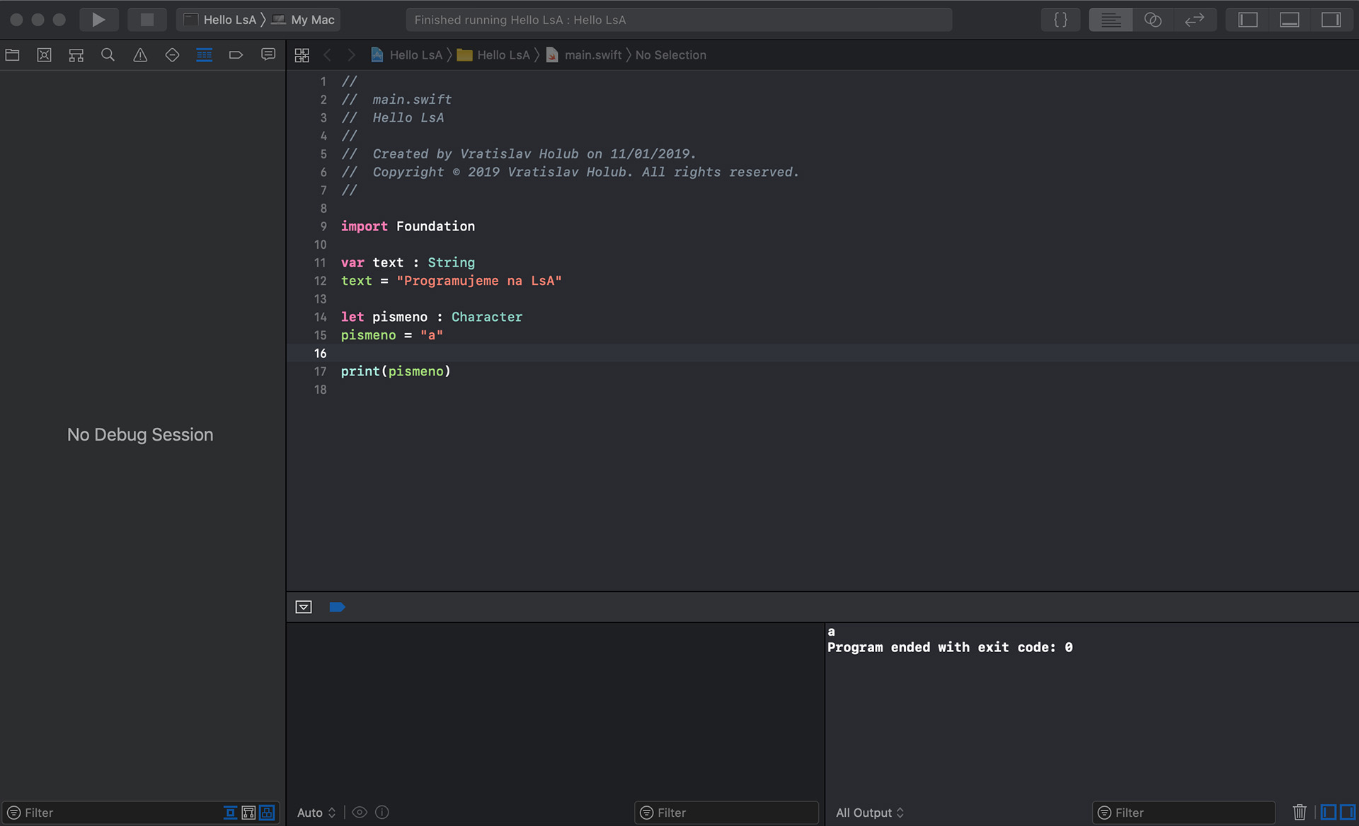The width and height of the screenshot is (1359, 826).
Task: Click the Run (play) button
Action: click(98, 20)
